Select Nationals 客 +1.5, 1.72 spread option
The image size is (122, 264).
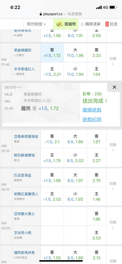point(52,53)
